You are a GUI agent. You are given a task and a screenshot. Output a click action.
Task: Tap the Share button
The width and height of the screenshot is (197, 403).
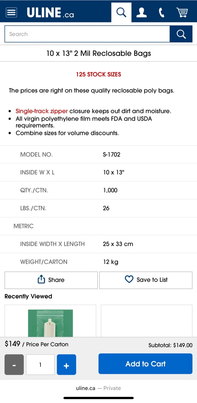(x=51, y=280)
